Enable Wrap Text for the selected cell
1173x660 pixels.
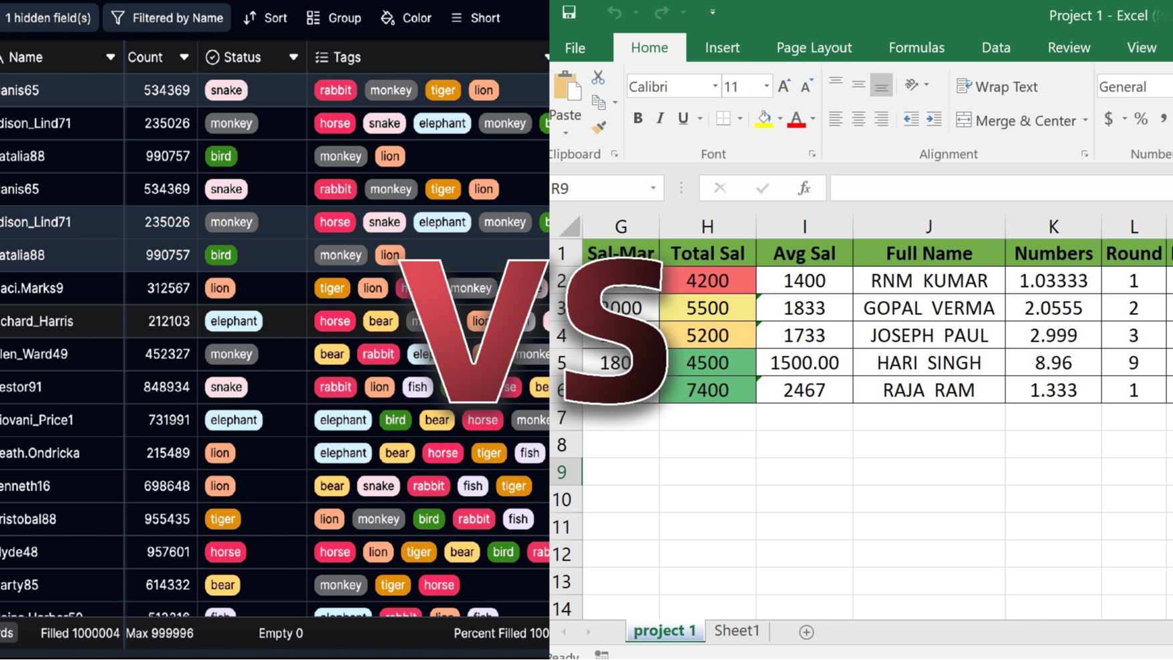997,86
